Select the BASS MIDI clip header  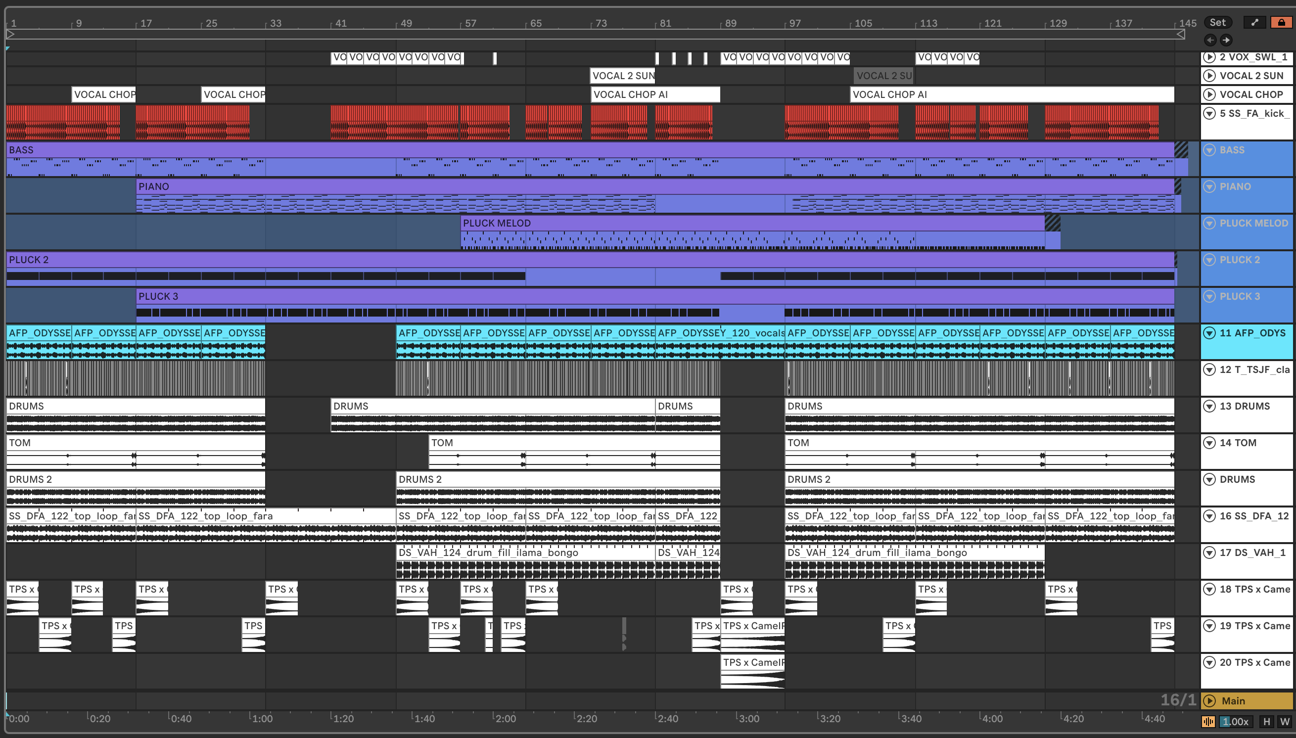pos(590,150)
